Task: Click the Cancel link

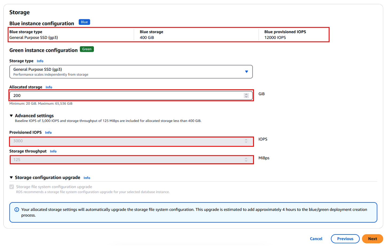Action: [316, 239]
